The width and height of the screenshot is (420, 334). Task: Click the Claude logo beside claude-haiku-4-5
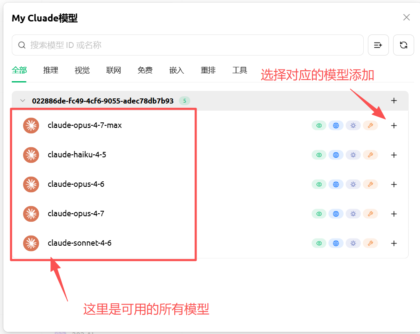31,155
